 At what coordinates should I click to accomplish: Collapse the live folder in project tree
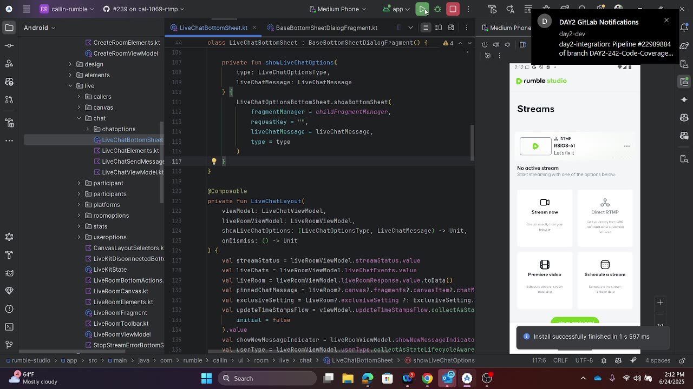(x=70, y=86)
